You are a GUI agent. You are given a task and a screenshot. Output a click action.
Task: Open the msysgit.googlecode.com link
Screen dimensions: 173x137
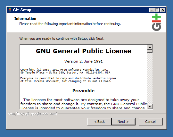tap(32, 114)
